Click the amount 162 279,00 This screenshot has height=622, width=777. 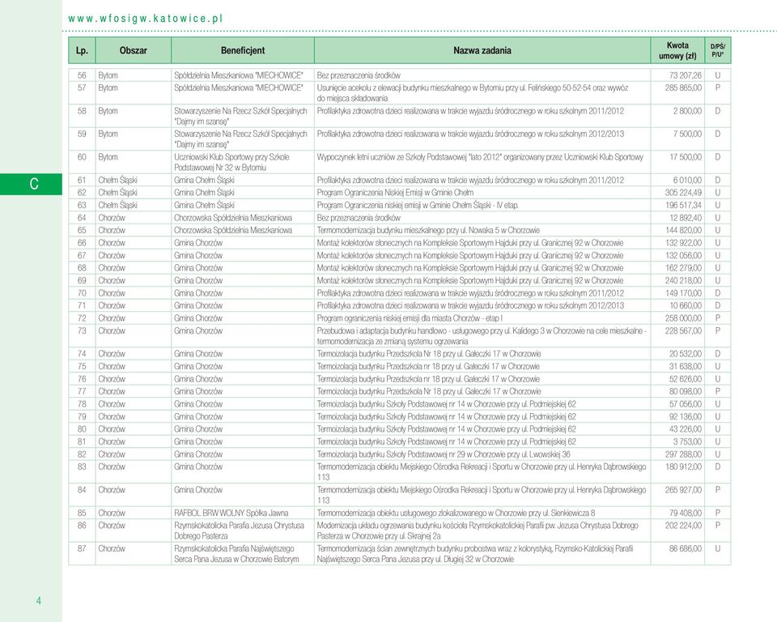click(x=683, y=268)
